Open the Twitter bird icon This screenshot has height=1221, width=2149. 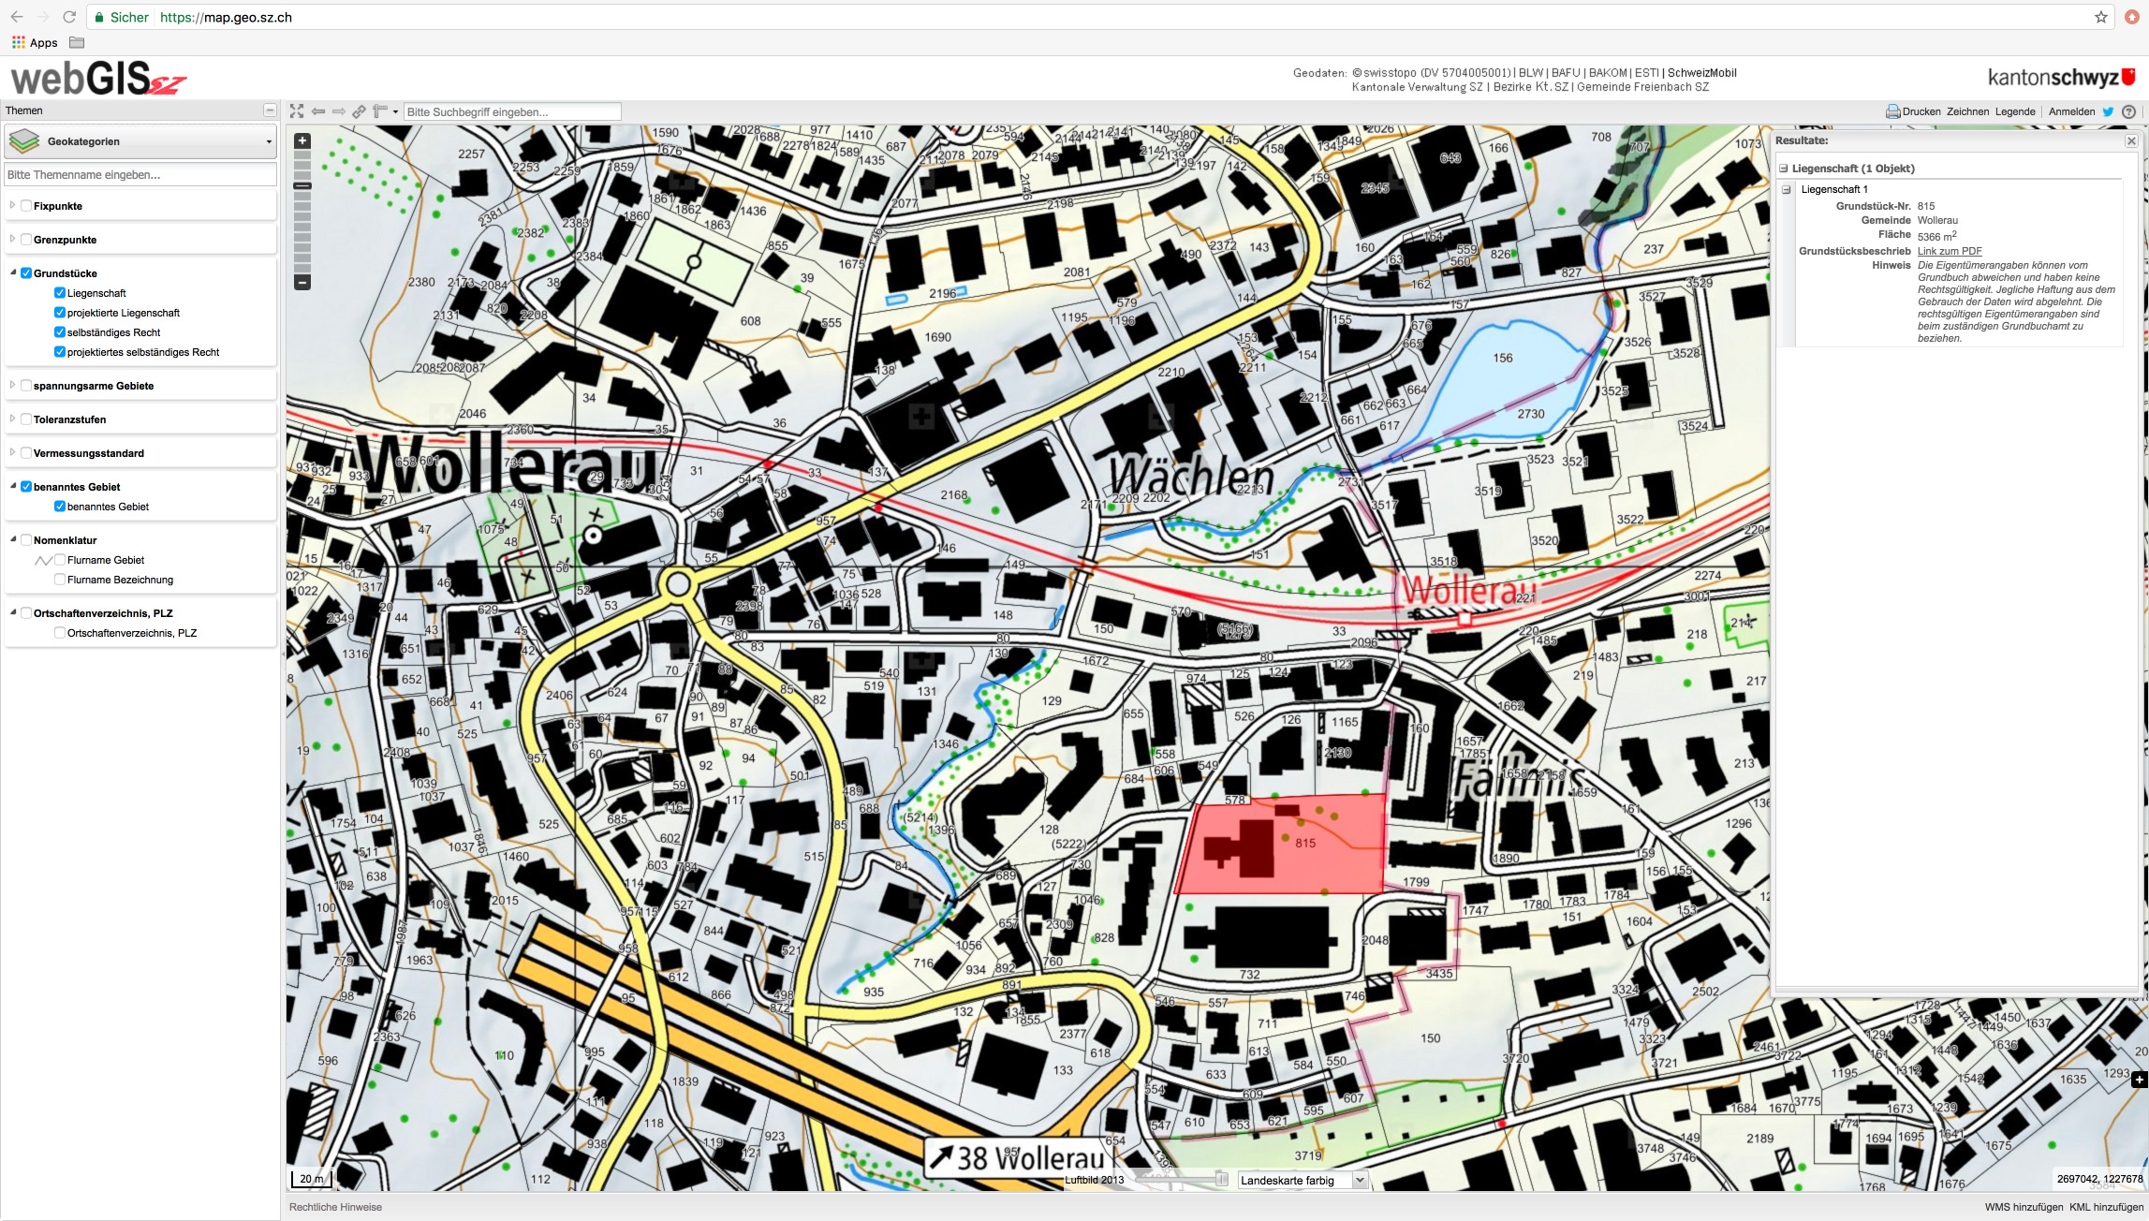click(x=2108, y=111)
